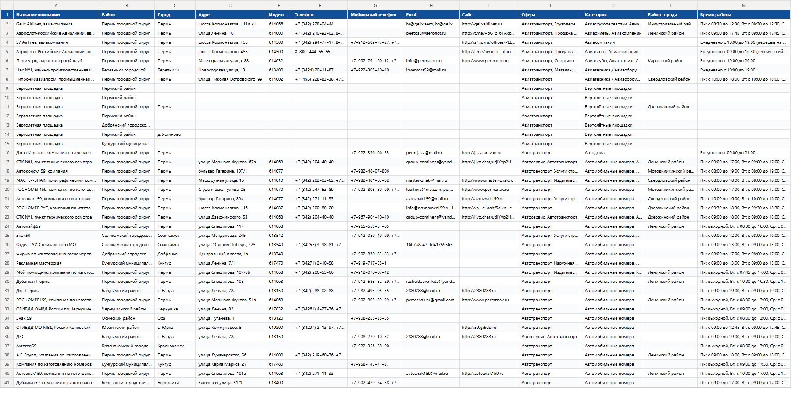The height and width of the screenshot is (395, 791).
Task: Click the 'Мобильный телефон' header cell
Action: 375,15
